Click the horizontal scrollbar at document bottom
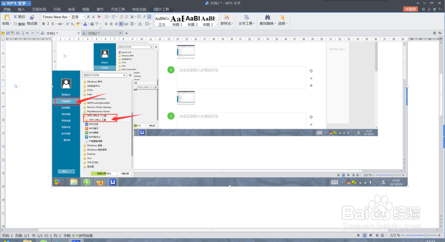The image size is (445, 242). (213, 230)
